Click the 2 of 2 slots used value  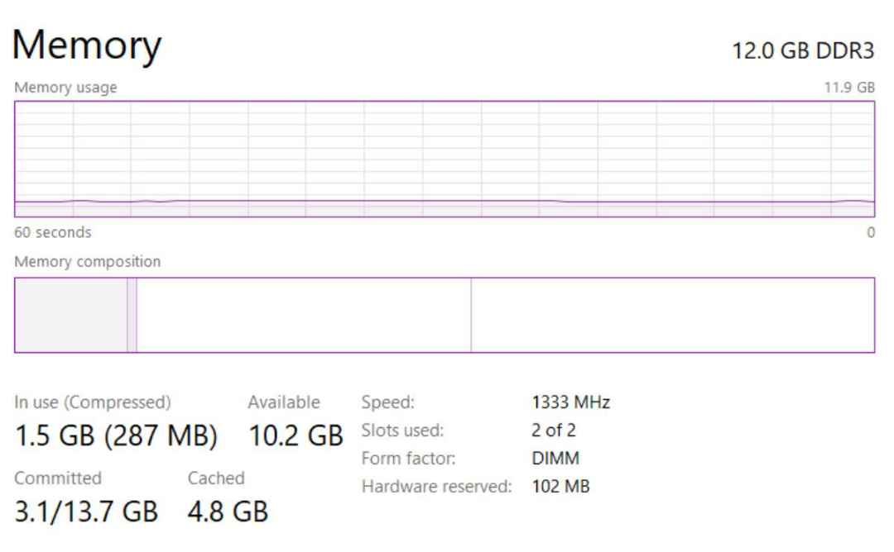554,431
